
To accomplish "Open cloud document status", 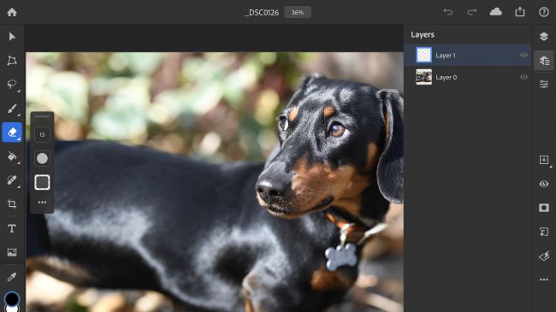I will coord(496,12).
